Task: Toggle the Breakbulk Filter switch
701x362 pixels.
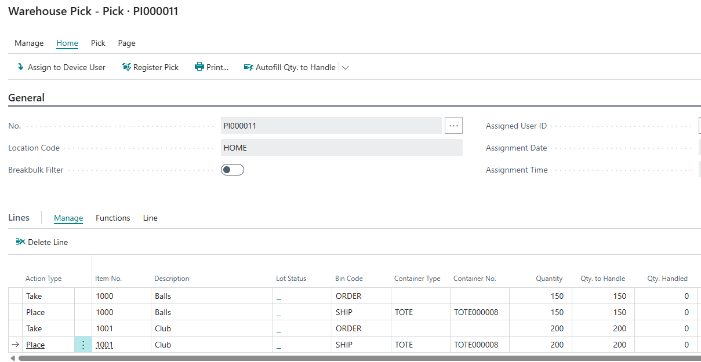Action: click(x=232, y=170)
